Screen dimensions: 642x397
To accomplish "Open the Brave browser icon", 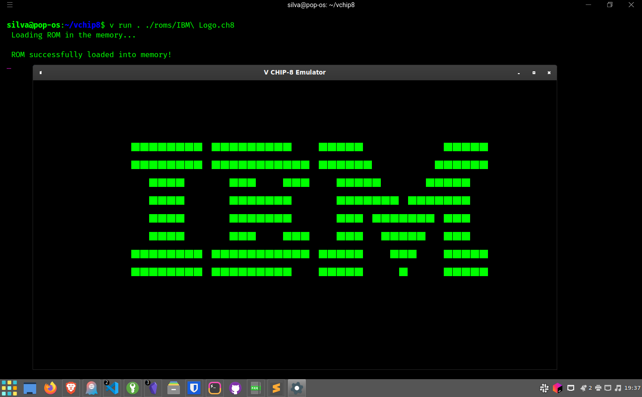I will point(71,388).
